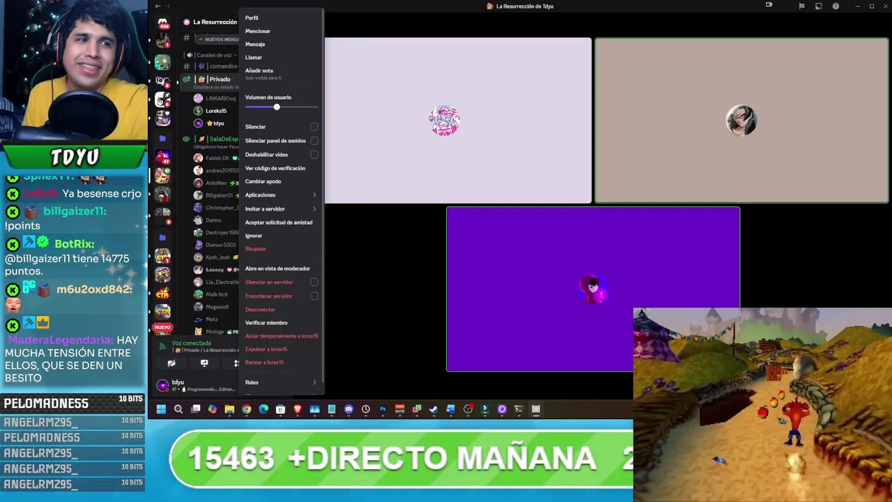The width and height of the screenshot is (892, 502).
Task: Open Microsoft Store from taskbar
Action: point(280,409)
